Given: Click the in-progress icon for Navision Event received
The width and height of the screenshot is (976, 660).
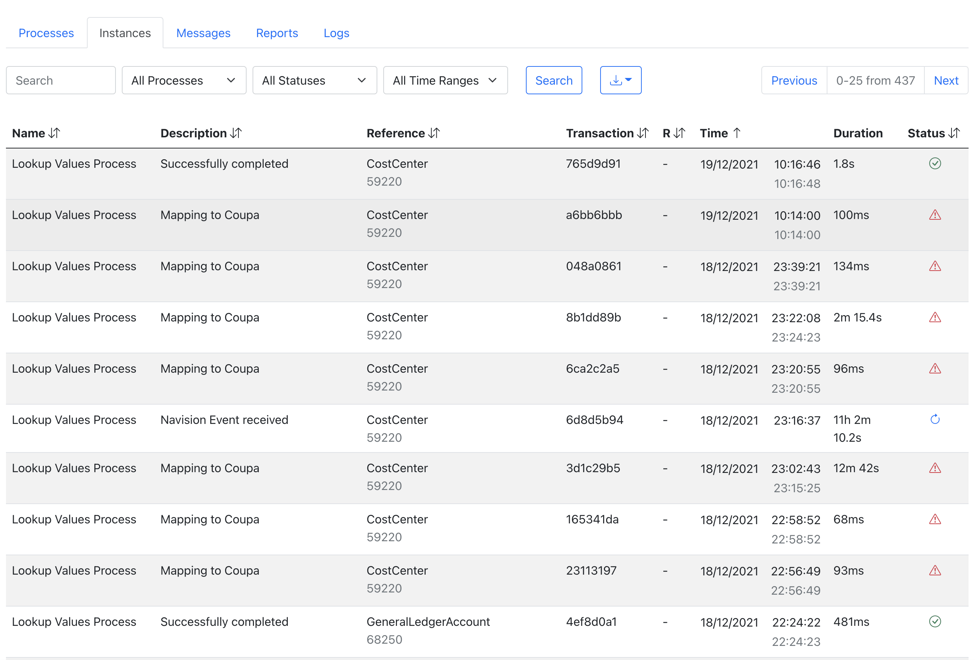Looking at the screenshot, I should [935, 419].
